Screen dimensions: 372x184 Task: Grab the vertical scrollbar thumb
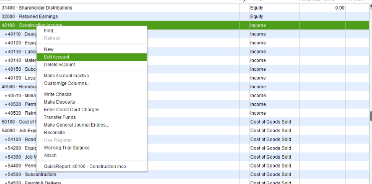tap(371, 116)
